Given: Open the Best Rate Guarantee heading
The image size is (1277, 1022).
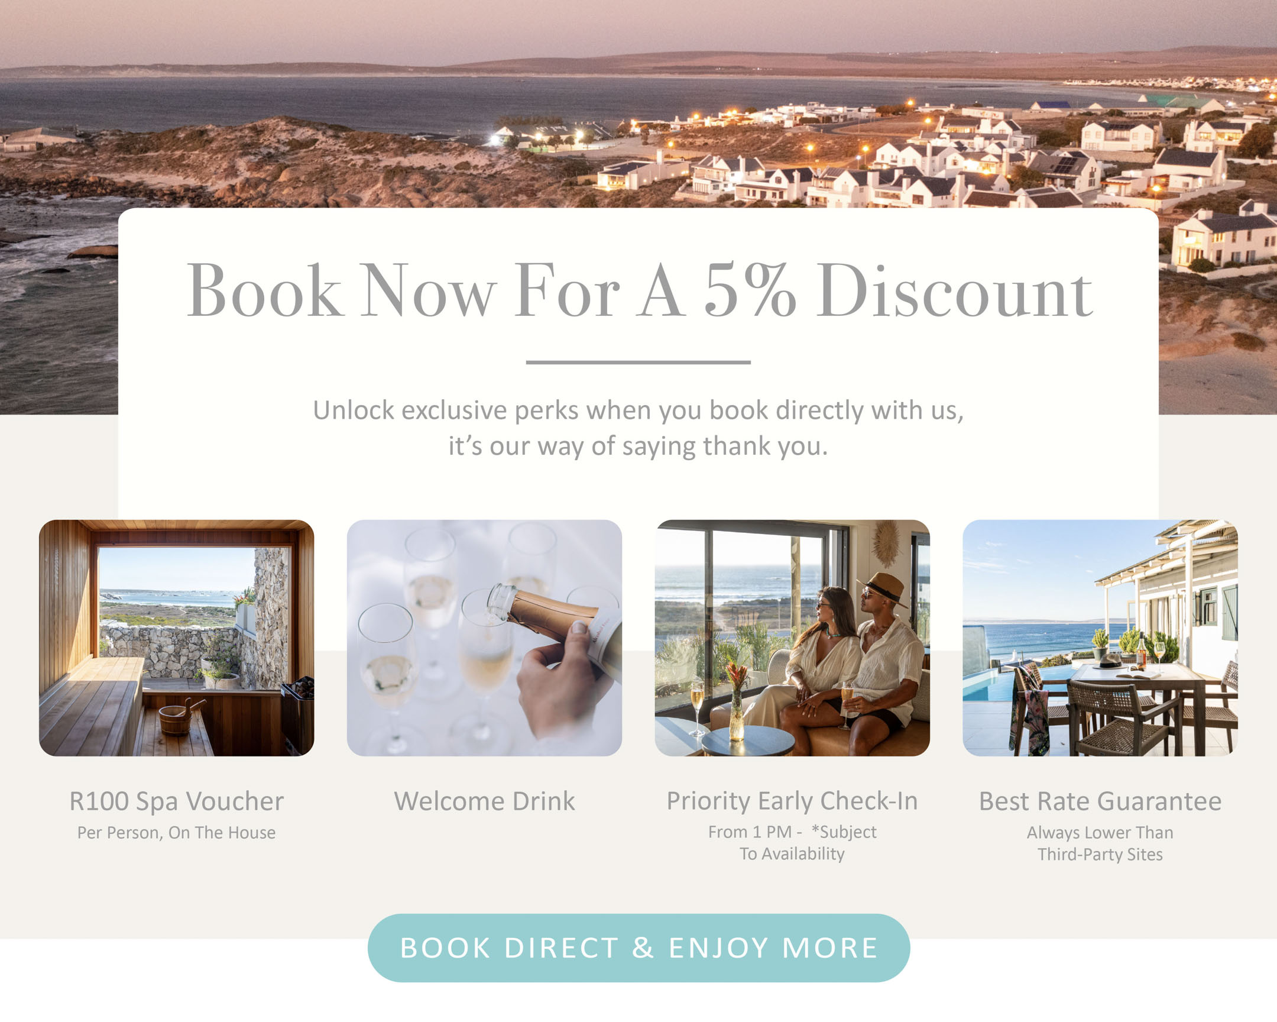Looking at the screenshot, I should coord(1100,801).
